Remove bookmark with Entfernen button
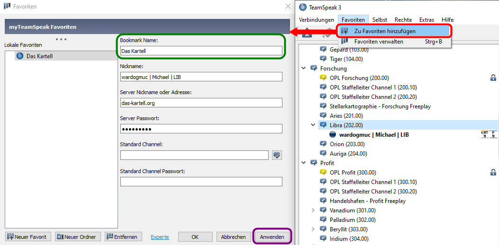The image size is (499, 245). [x=122, y=236]
